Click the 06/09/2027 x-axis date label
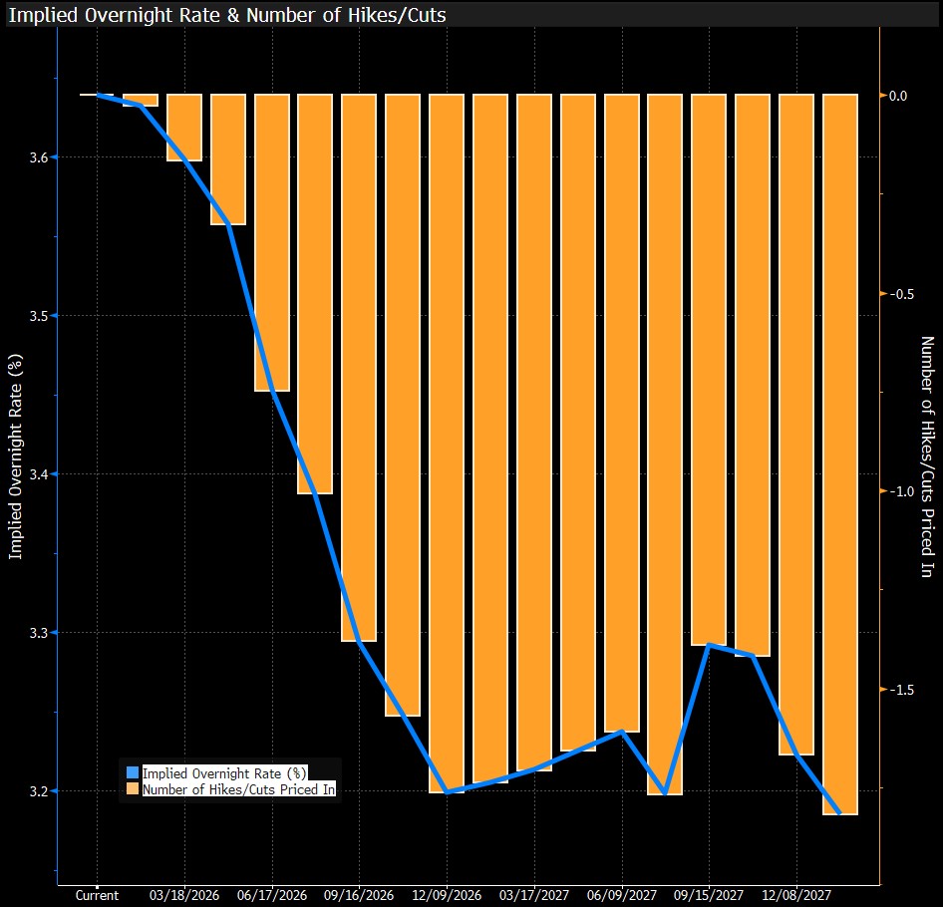Image resolution: width=943 pixels, height=907 pixels. (x=622, y=895)
